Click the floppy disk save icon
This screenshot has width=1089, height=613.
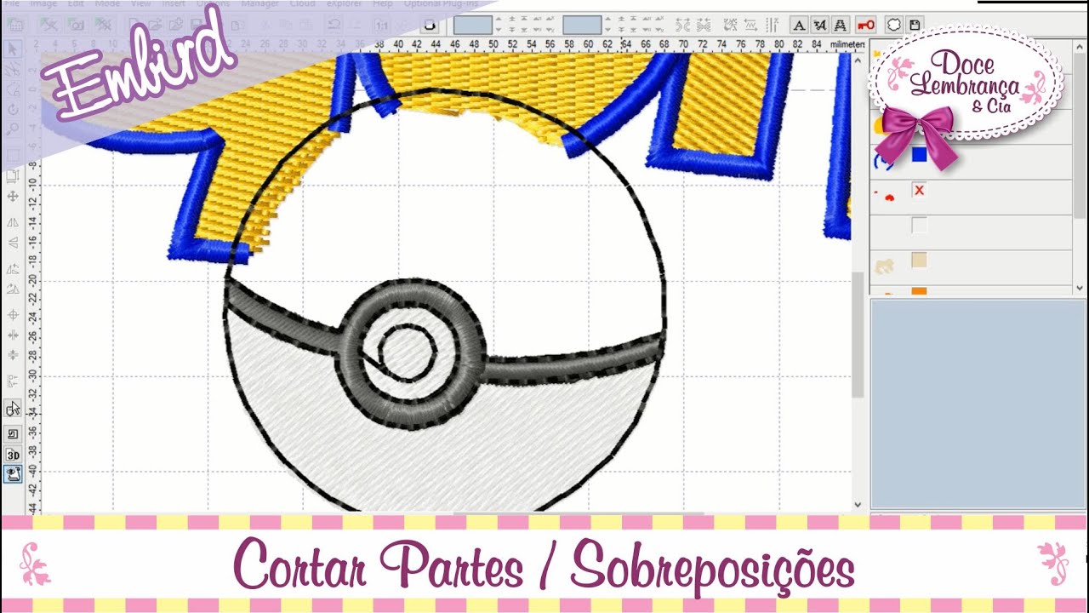point(915,26)
